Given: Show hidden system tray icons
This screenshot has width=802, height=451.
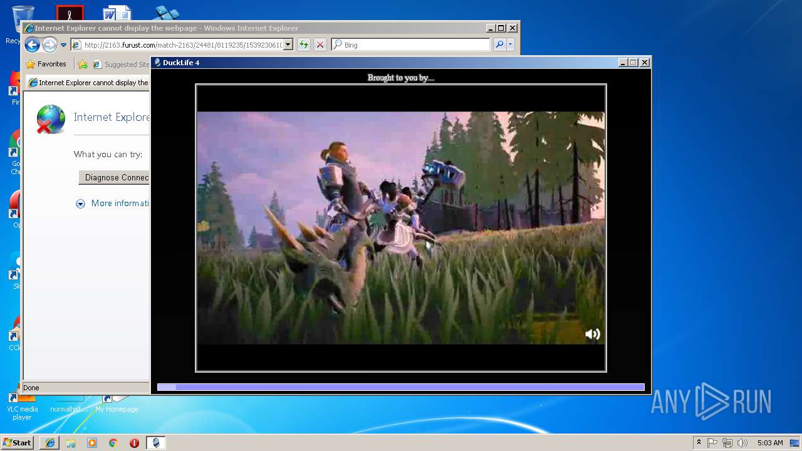Looking at the screenshot, I should (x=699, y=443).
